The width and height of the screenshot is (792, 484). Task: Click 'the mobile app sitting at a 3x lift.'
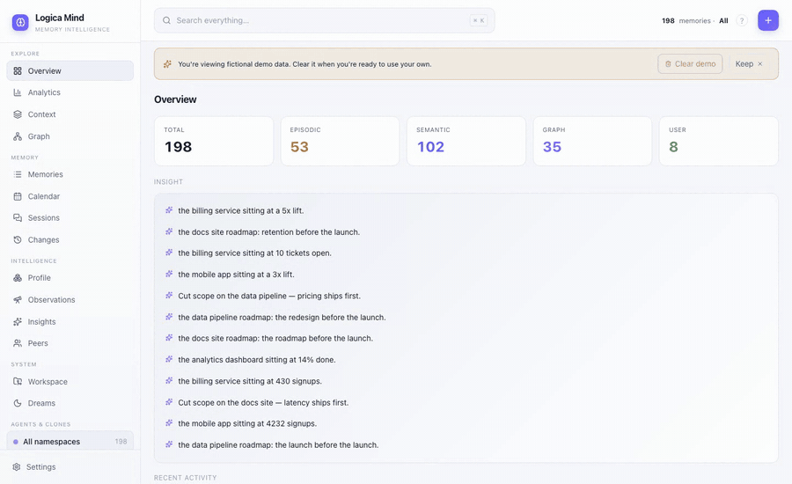(236, 275)
